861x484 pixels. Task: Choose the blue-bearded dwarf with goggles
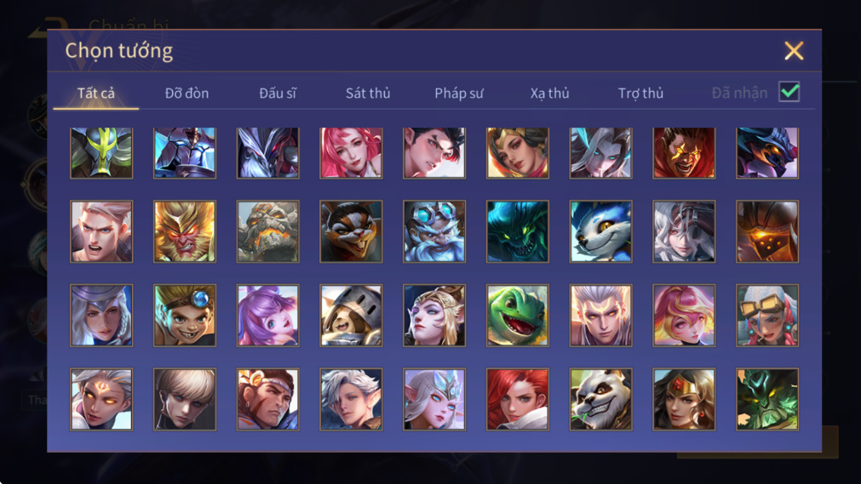coord(434,231)
